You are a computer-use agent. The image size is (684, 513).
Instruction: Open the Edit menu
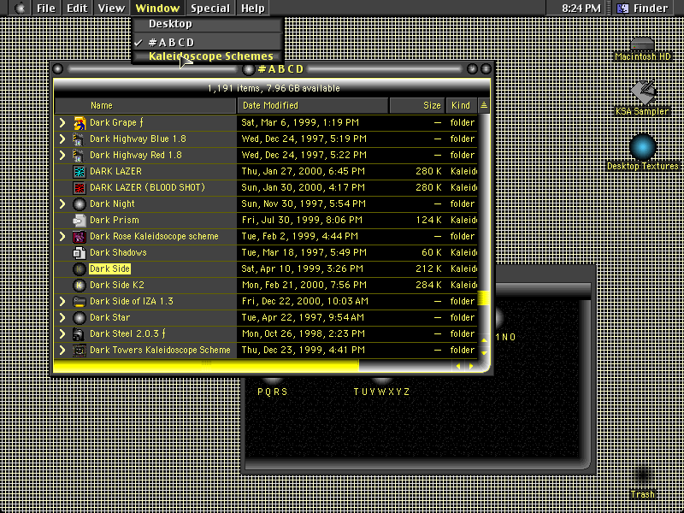click(77, 8)
